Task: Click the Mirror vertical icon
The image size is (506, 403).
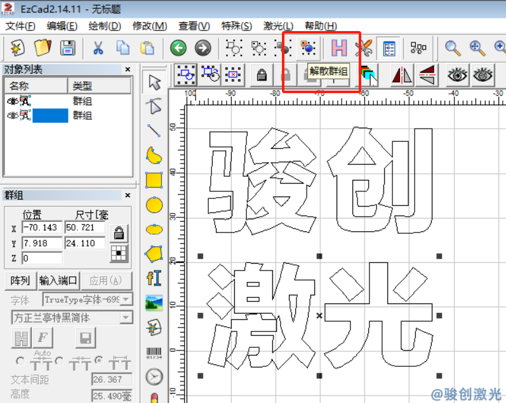Action: click(427, 75)
